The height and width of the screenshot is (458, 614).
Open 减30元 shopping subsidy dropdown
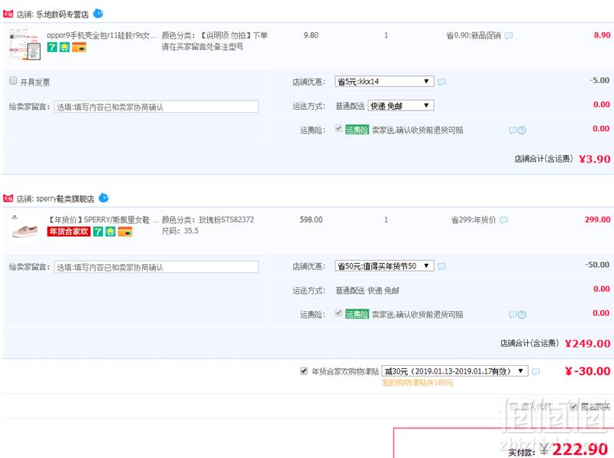(455, 371)
